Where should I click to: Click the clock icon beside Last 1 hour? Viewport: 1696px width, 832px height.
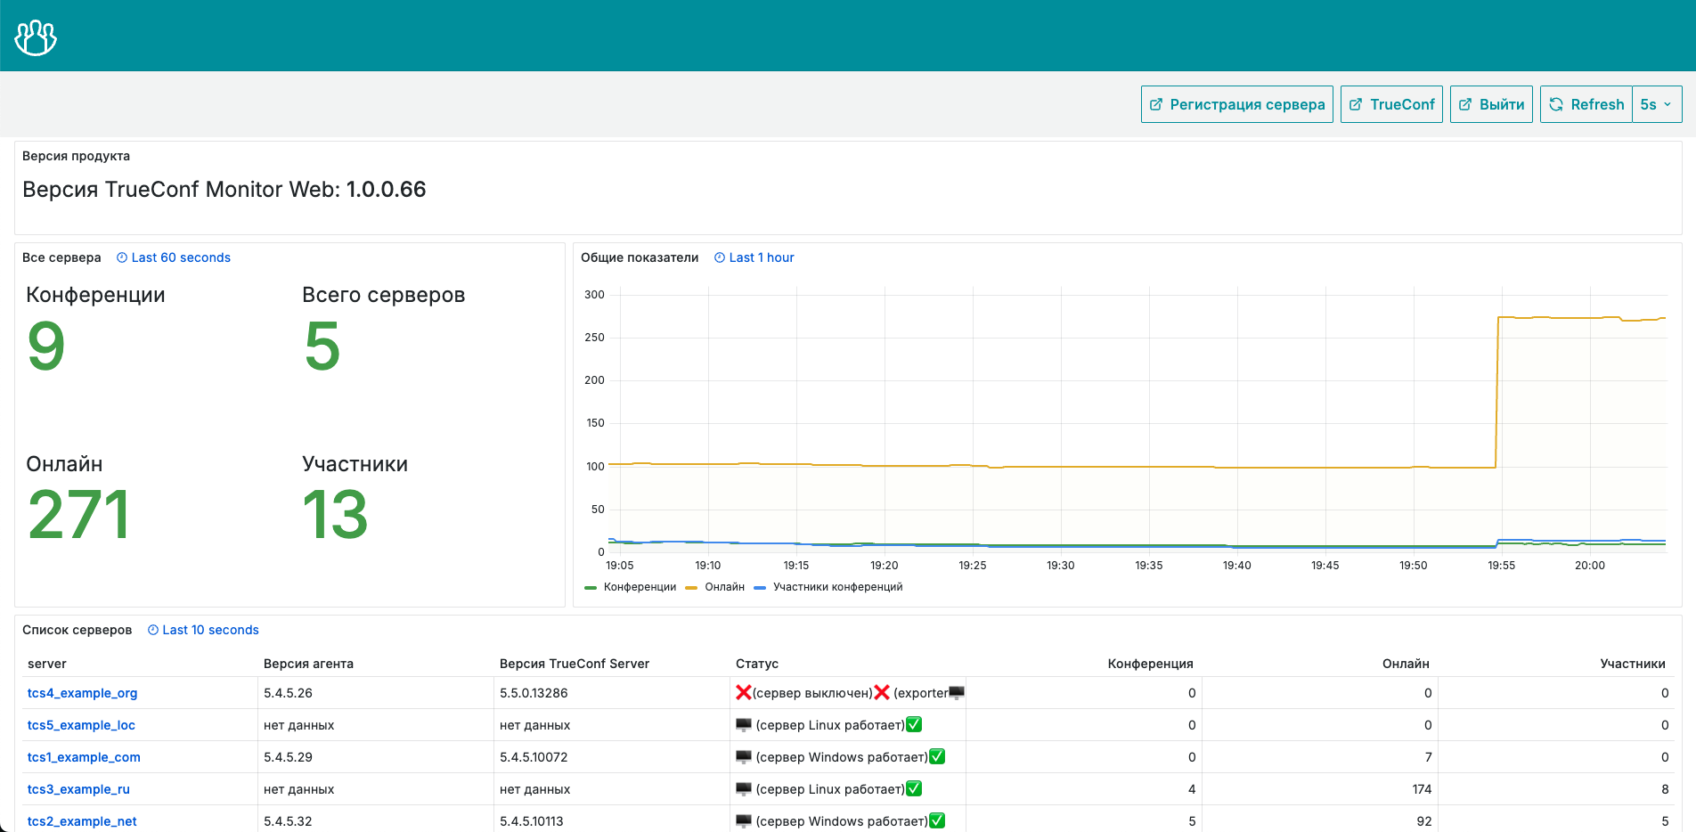(x=720, y=257)
